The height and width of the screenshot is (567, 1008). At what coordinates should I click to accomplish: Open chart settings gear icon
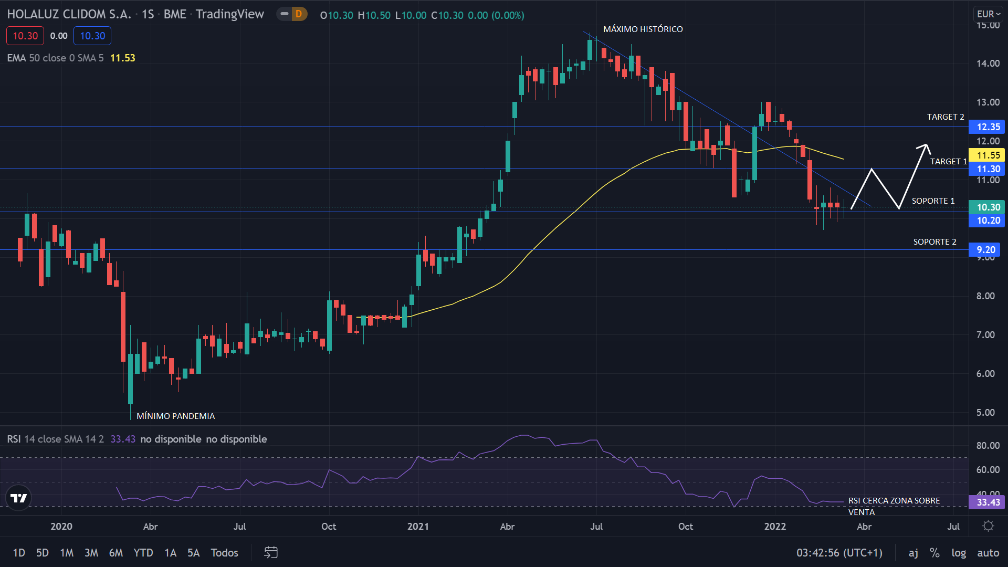click(x=988, y=526)
